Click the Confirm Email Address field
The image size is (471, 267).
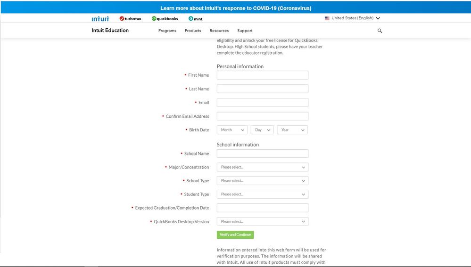(x=263, y=116)
